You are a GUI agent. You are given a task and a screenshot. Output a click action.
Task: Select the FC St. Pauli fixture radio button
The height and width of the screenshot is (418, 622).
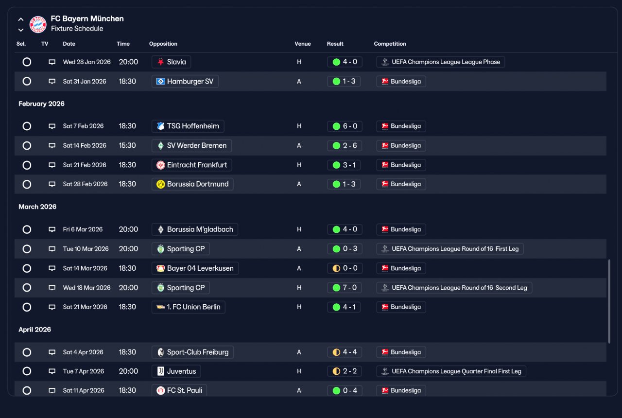point(27,391)
